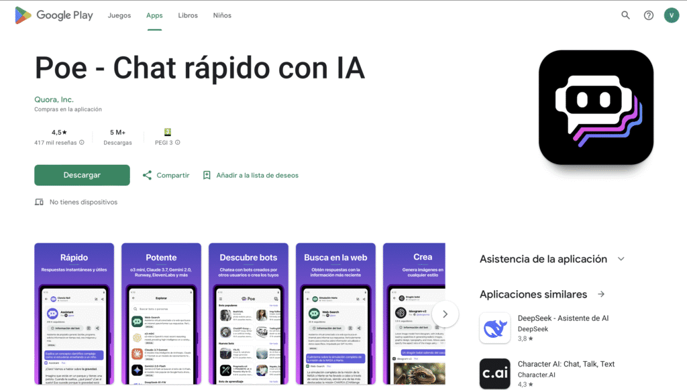Open the Crea screenshot thumbnail
This screenshot has width=687, height=390.
click(414, 314)
